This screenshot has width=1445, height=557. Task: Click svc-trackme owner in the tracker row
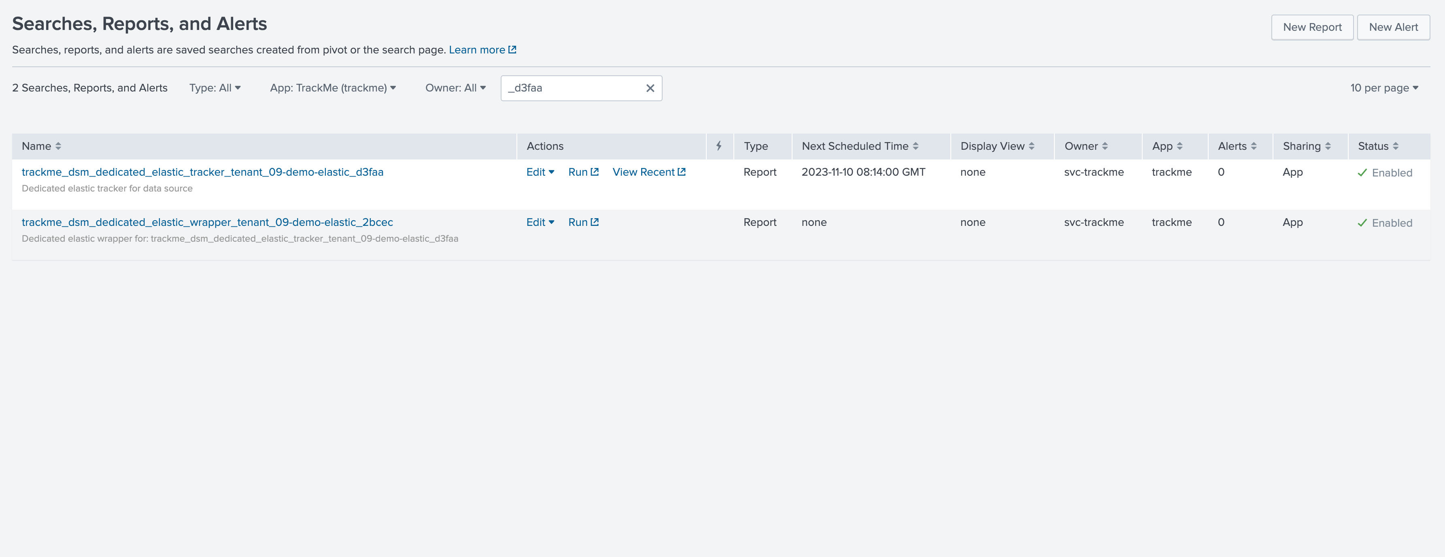1094,172
